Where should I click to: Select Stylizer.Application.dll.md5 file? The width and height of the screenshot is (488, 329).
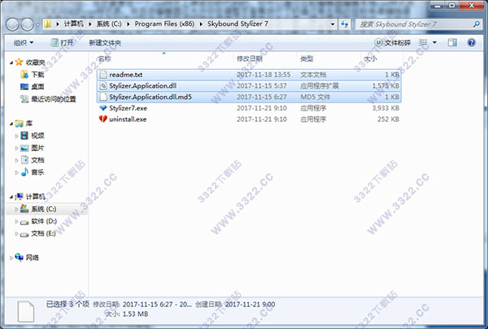click(249, 97)
